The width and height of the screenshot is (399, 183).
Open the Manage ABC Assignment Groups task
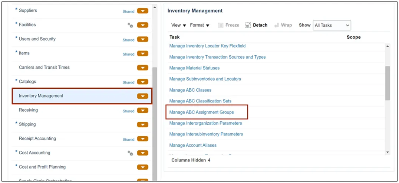click(201, 112)
